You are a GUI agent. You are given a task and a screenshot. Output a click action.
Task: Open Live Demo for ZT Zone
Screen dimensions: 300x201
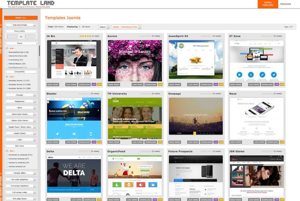pyautogui.click(x=254, y=84)
